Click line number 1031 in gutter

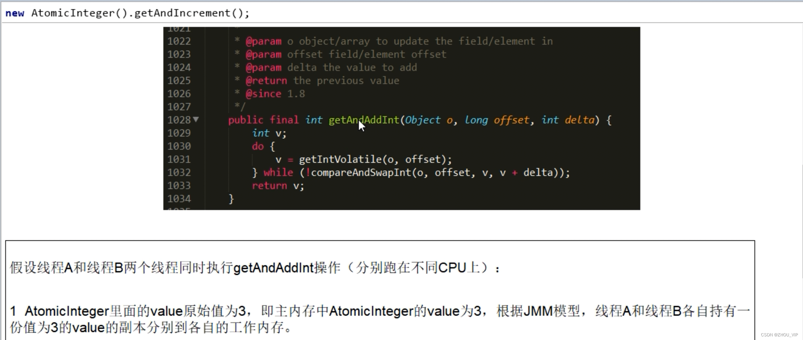click(179, 159)
